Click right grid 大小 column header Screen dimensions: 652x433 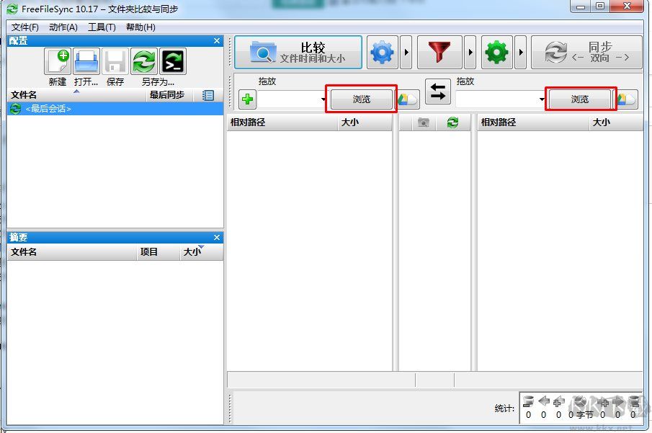616,122
